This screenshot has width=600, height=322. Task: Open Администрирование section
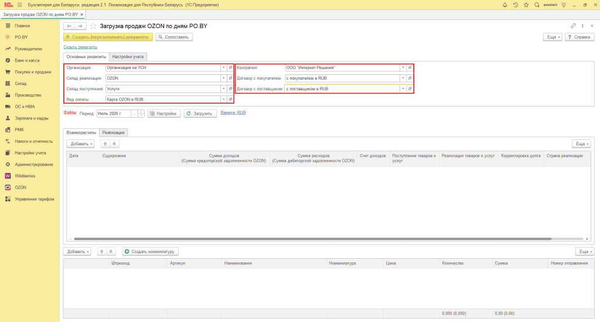[x=33, y=165]
